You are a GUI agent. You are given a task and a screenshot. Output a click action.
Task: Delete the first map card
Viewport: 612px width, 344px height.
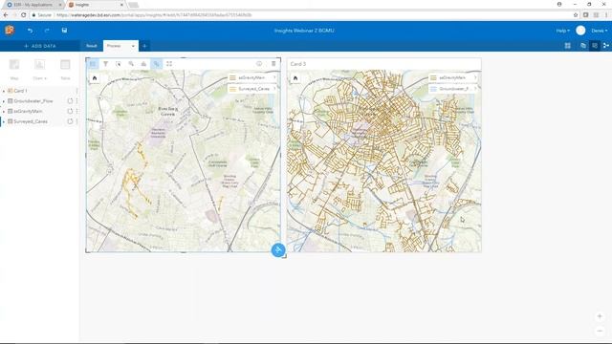click(273, 64)
